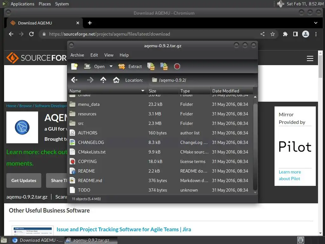Select the menu_data folder row
The image size is (325, 244).
click(160, 104)
